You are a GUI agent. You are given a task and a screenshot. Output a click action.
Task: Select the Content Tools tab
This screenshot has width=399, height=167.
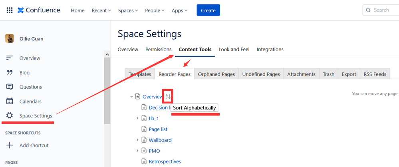click(195, 50)
